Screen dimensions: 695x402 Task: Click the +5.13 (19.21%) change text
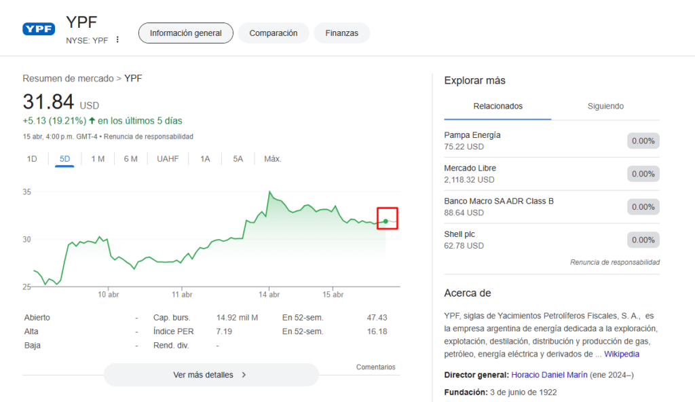[x=54, y=121]
